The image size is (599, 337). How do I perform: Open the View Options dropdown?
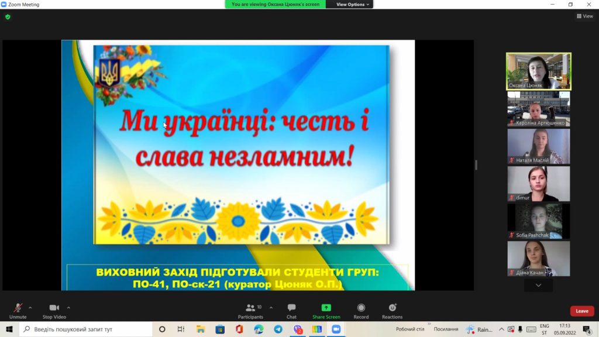pyautogui.click(x=353, y=4)
